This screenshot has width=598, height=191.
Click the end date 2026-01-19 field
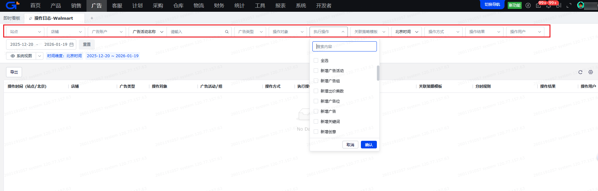tap(56, 44)
